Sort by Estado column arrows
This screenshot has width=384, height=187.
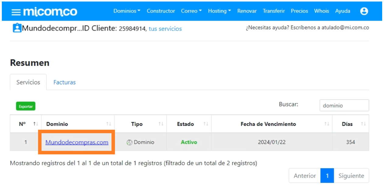(206, 124)
